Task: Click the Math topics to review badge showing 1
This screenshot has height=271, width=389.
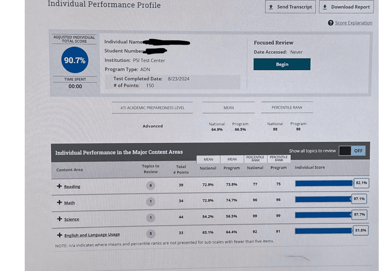Action: pos(151,201)
